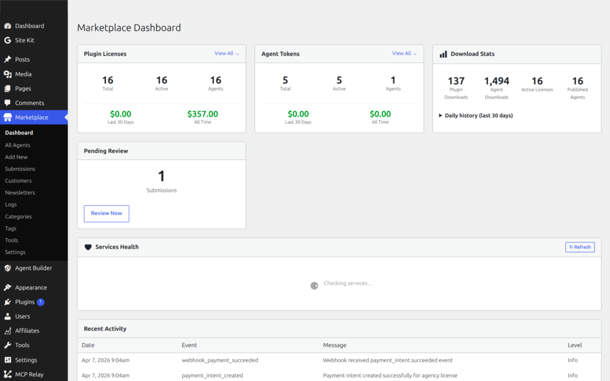Click the Settings sliders icon at bottom
The width and height of the screenshot is (610, 381).
coord(7,360)
